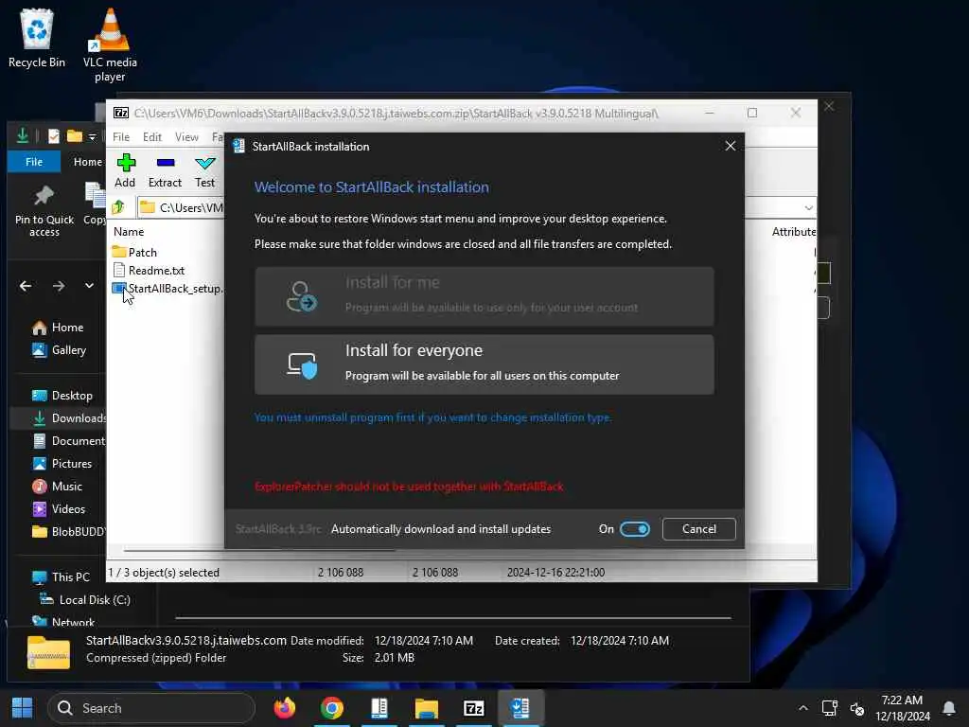
Task: Click the Test checkmark icon in 7-Zip
Action: click(x=204, y=163)
